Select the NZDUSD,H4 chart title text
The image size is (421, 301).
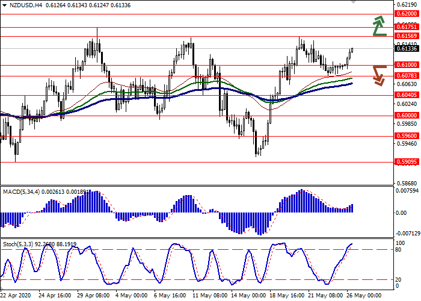(x=26, y=6)
